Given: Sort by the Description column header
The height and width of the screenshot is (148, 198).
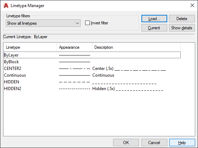Looking at the screenshot, I should (x=136, y=47).
